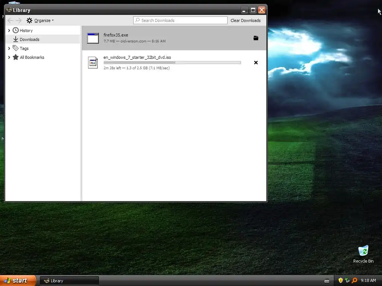The image size is (382, 286).
Task: Click the keyboard icon in taskbar
Action: pyautogui.click(x=327, y=281)
